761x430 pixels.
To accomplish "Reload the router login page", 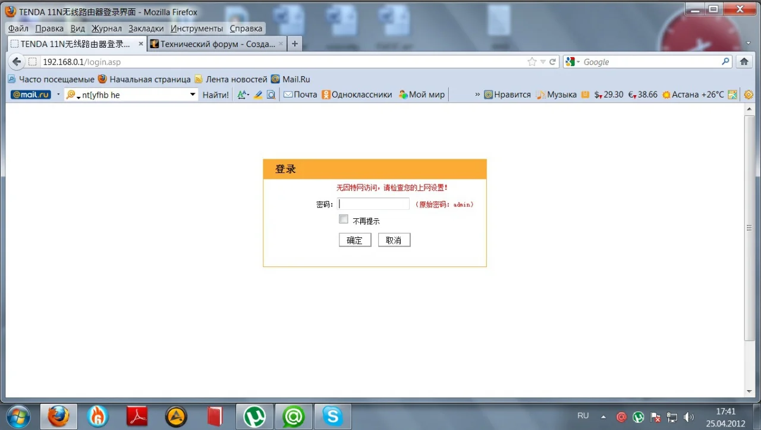I will pos(552,62).
